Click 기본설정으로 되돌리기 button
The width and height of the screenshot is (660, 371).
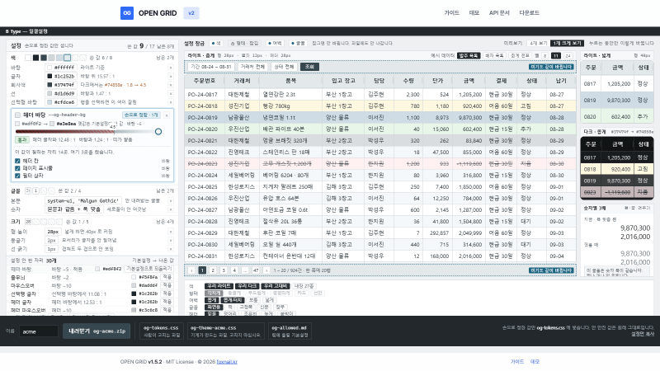click(x=149, y=269)
